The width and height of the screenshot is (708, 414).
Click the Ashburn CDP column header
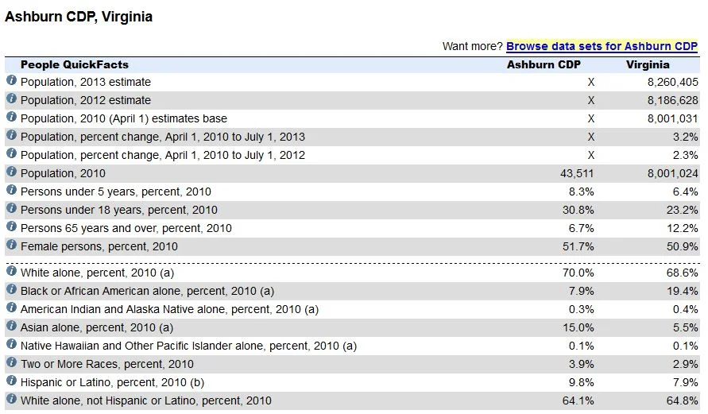544,64
